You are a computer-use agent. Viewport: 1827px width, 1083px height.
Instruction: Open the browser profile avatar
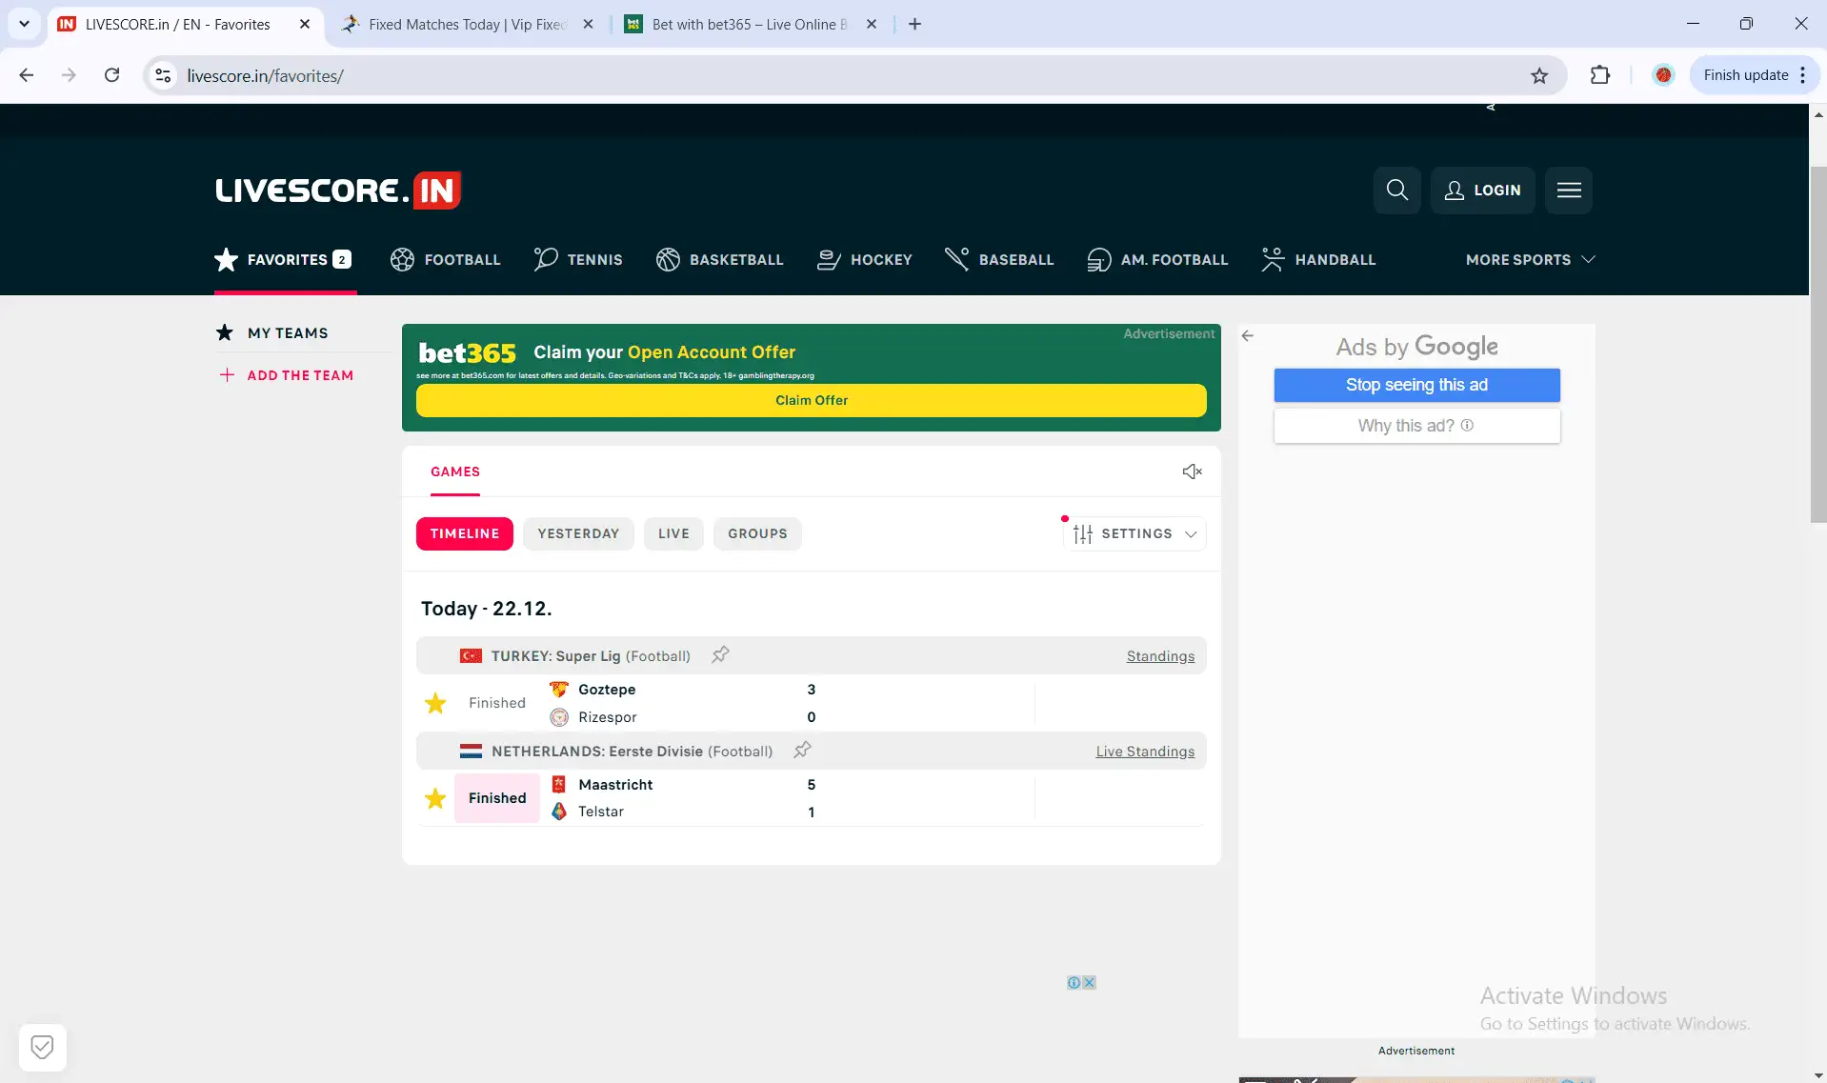coord(1663,75)
